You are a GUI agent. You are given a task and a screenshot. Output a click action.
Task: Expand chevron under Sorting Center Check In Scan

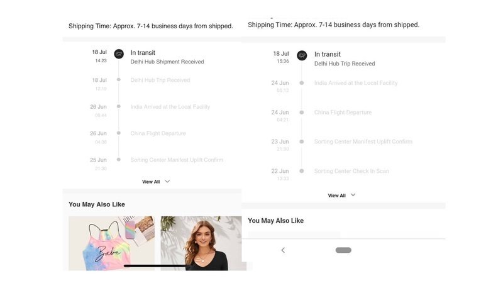tap(353, 195)
